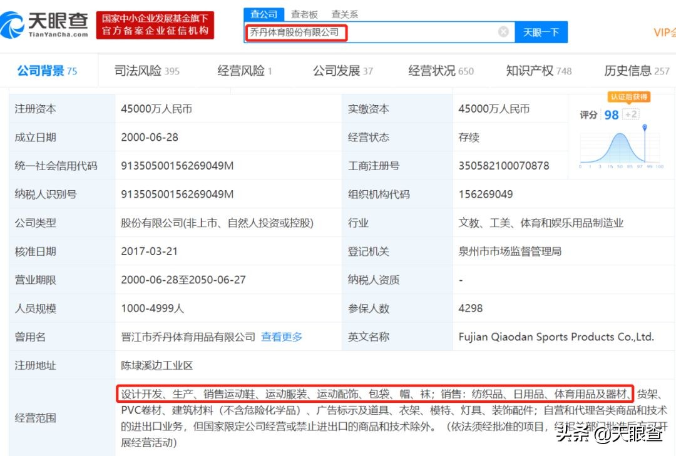Click the 注册地址 value 陈埭溪边工业区
Viewport: 676px width, 456px height.
[156, 365]
